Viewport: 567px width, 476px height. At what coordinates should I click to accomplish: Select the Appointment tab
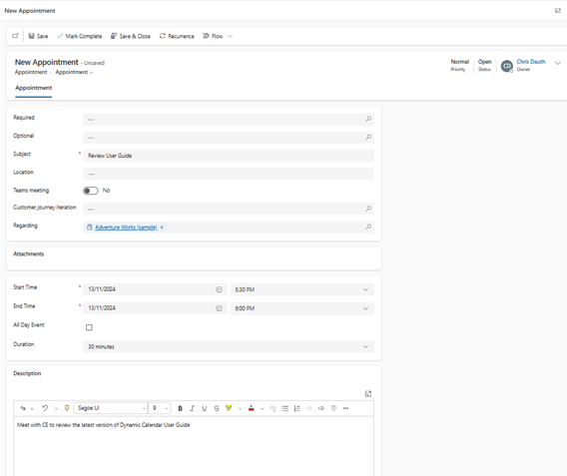(34, 88)
